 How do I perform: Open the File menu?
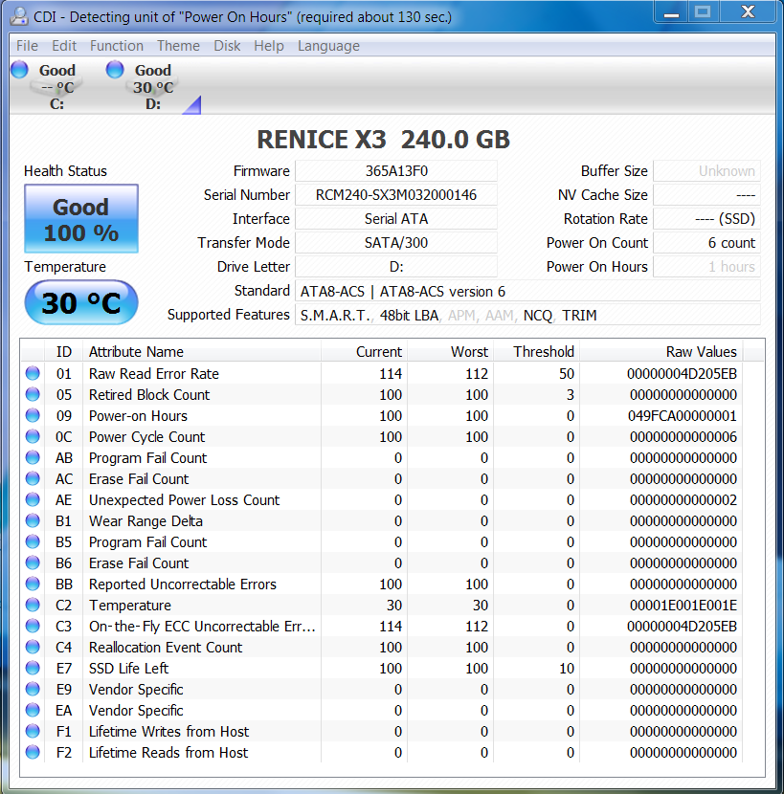(27, 46)
